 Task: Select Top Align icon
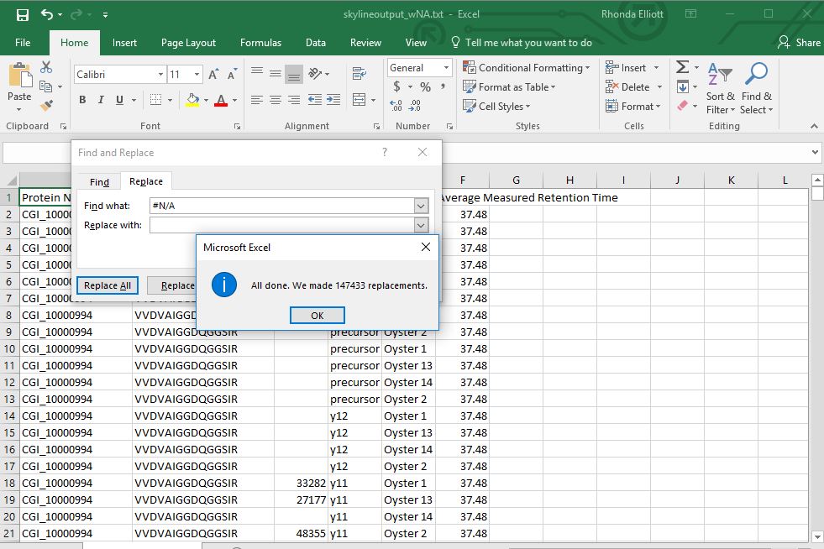click(x=257, y=74)
